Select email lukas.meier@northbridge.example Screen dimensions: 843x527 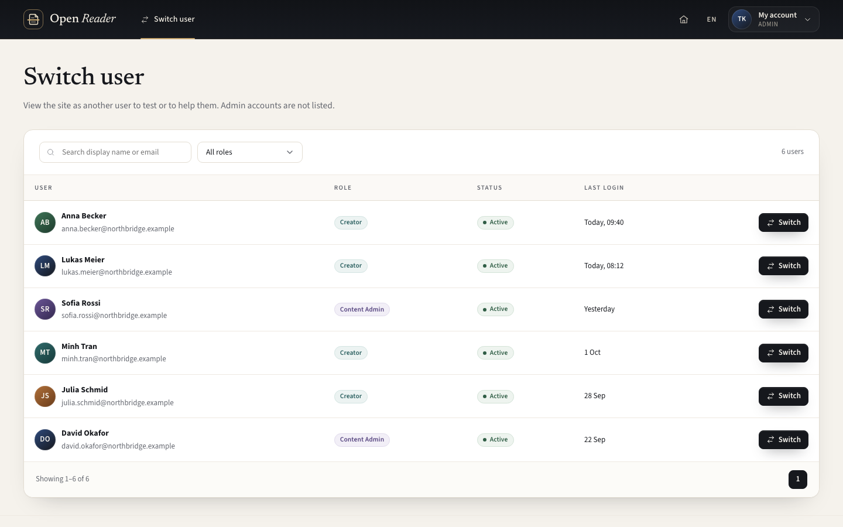(116, 272)
